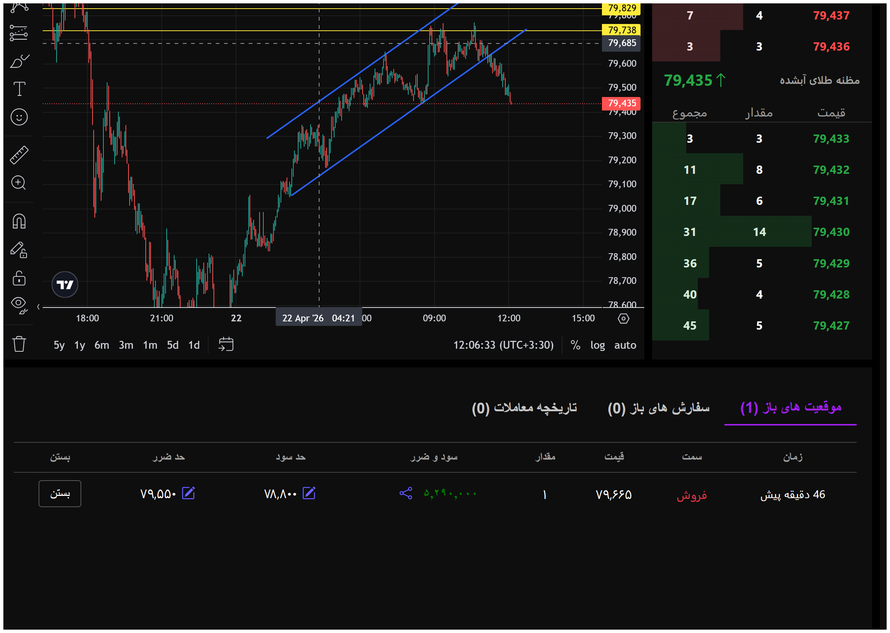The image size is (890, 633).
Task: Collapse the drawing toolbar arrow
Action: pos(38,307)
